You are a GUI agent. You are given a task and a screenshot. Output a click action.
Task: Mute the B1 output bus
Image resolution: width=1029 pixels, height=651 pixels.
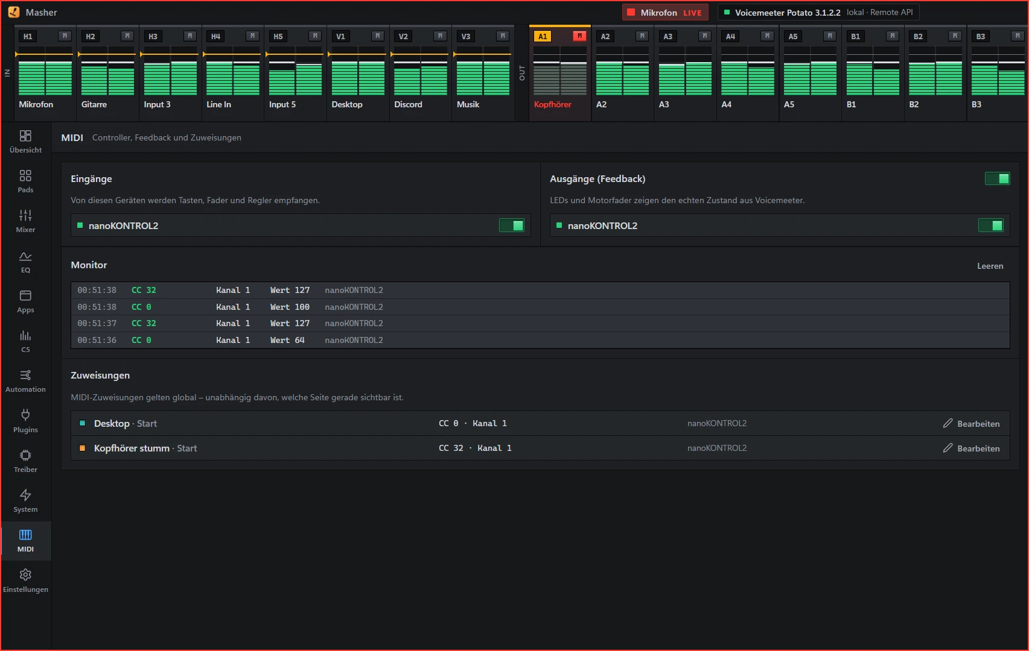tap(892, 36)
